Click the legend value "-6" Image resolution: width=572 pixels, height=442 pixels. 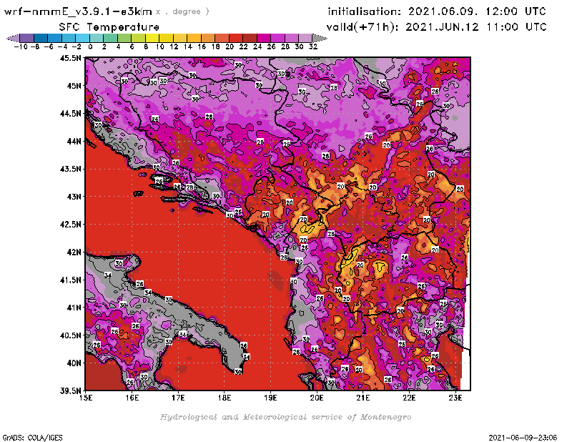49,46
